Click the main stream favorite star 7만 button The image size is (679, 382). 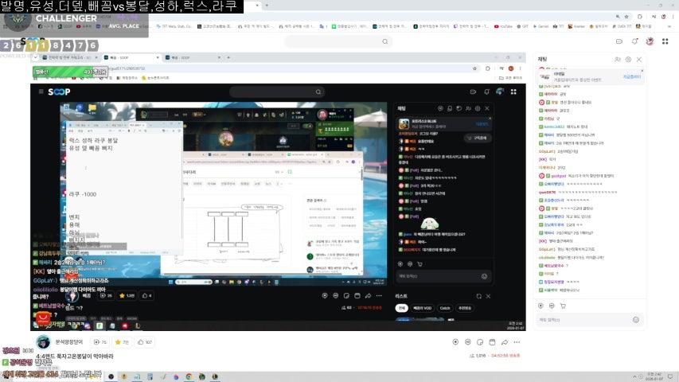coord(122,342)
